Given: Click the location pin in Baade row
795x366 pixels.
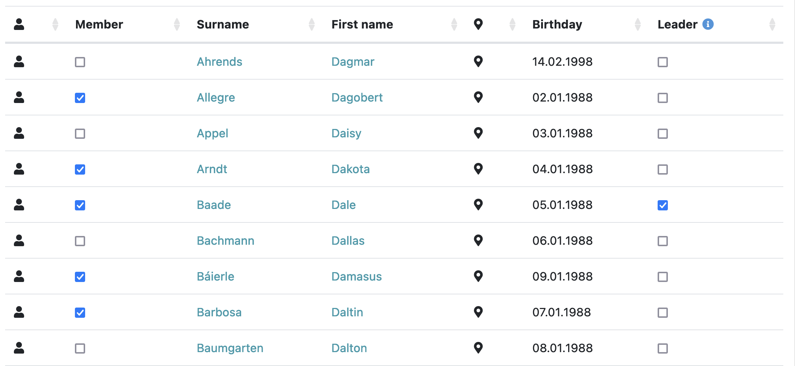Looking at the screenshot, I should [x=478, y=205].
